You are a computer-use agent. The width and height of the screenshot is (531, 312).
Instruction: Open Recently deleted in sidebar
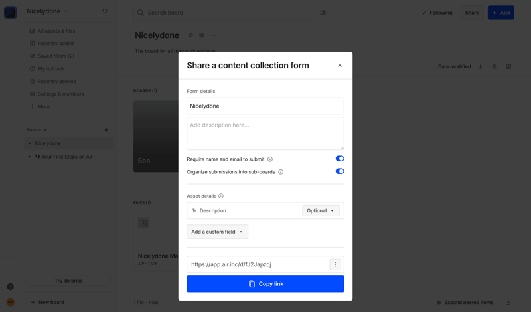(x=56, y=82)
